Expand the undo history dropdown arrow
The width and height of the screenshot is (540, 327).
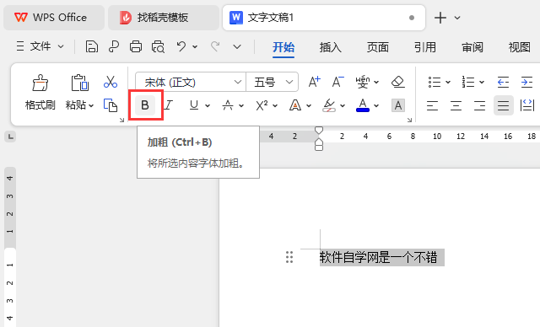tap(195, 46)
